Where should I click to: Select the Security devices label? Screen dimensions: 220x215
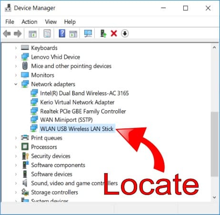click(x=50, y=156)
